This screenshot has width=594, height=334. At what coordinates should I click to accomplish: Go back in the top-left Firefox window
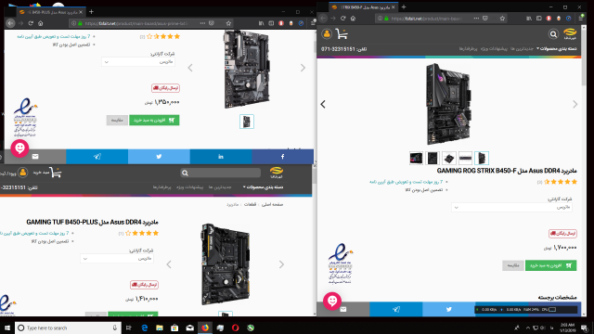10,23
